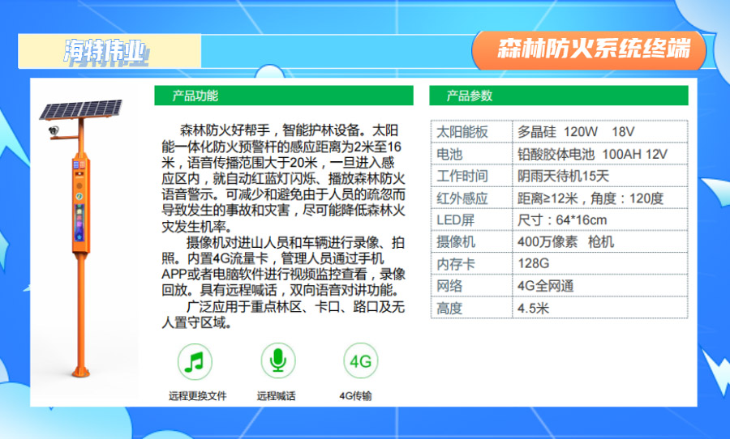This screenshot has width=730, height=439.
Task: Click the 4G circle icon
Action: [359, 361]
